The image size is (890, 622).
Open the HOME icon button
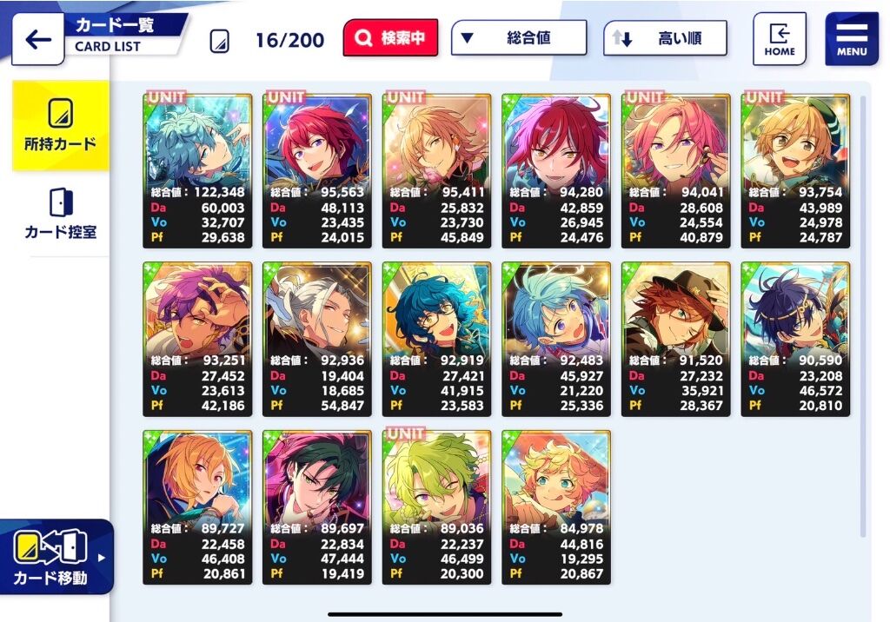pos(780,38)
